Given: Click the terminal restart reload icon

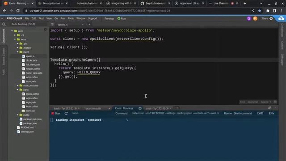Looking at the screenshot, I should pos(66,113).
